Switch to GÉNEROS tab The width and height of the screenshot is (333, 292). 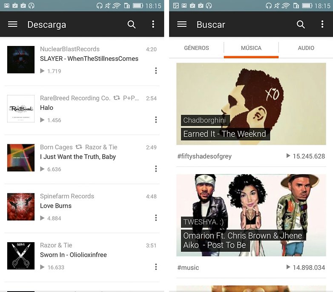pos(196,48)
